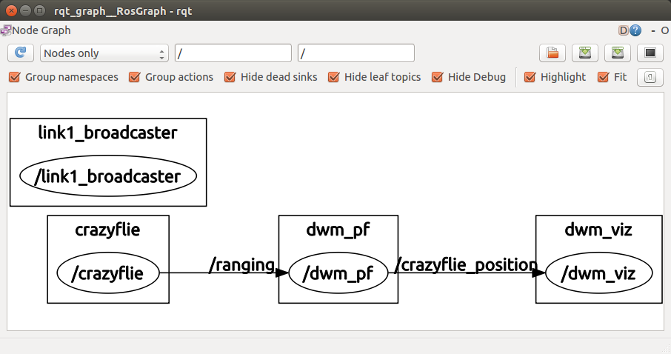Load DOT graph from file icon
The image size is (671, 354).
point(552,53)
